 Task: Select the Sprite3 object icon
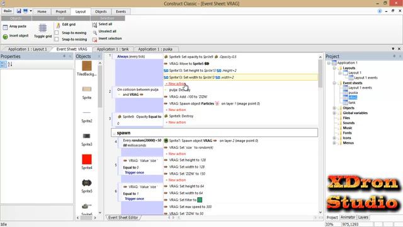87,136
